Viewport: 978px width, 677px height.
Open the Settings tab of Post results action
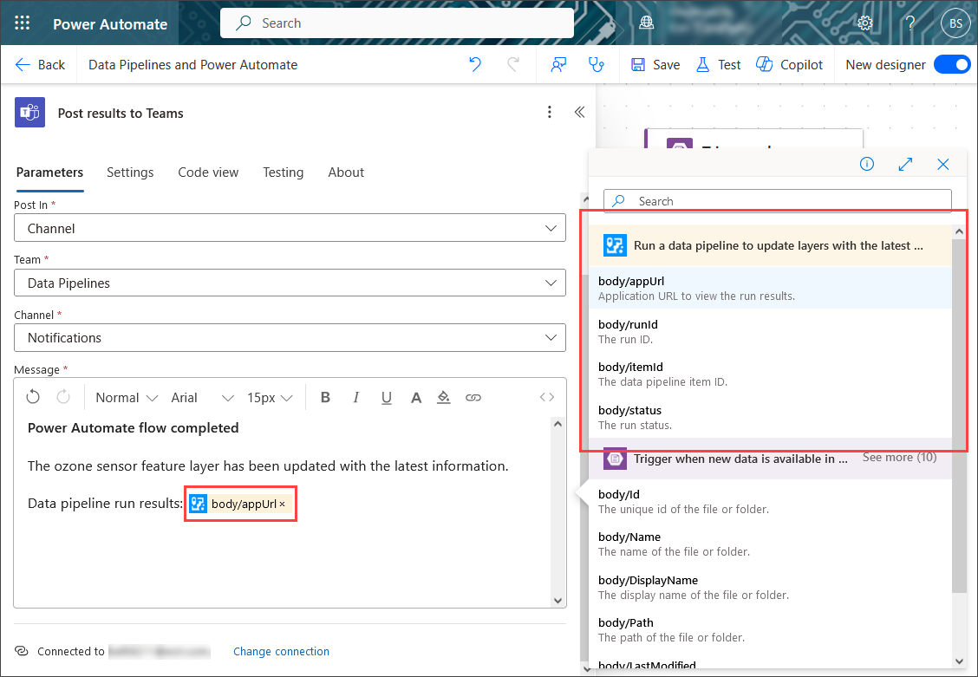[130, 173]
